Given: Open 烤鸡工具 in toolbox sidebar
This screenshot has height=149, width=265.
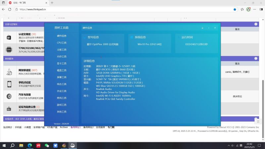Looking at the screenshot, I should (62, 98).
